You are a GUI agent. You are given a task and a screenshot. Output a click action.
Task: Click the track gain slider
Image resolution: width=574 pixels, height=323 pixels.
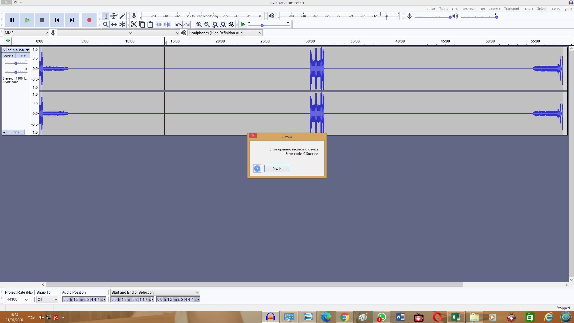16,63
